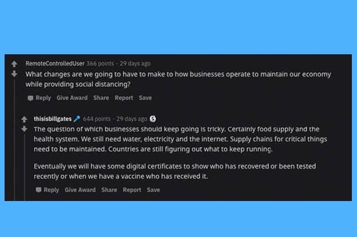Downvote the thisisbillgates reply
The image size is (357, 237).
pyautogui.click(x=24, y=129)
